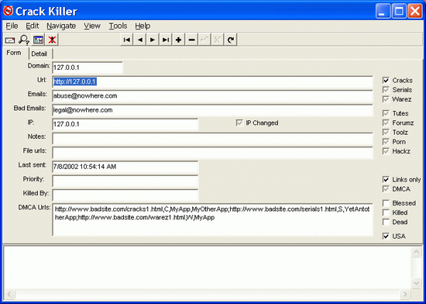Toggle the USA checkbox
Viewport: 426px width, 304px height.
pyautogui.click(x=386, y=236)
